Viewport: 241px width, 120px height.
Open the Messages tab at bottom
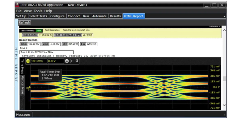[x=23, y=115]
